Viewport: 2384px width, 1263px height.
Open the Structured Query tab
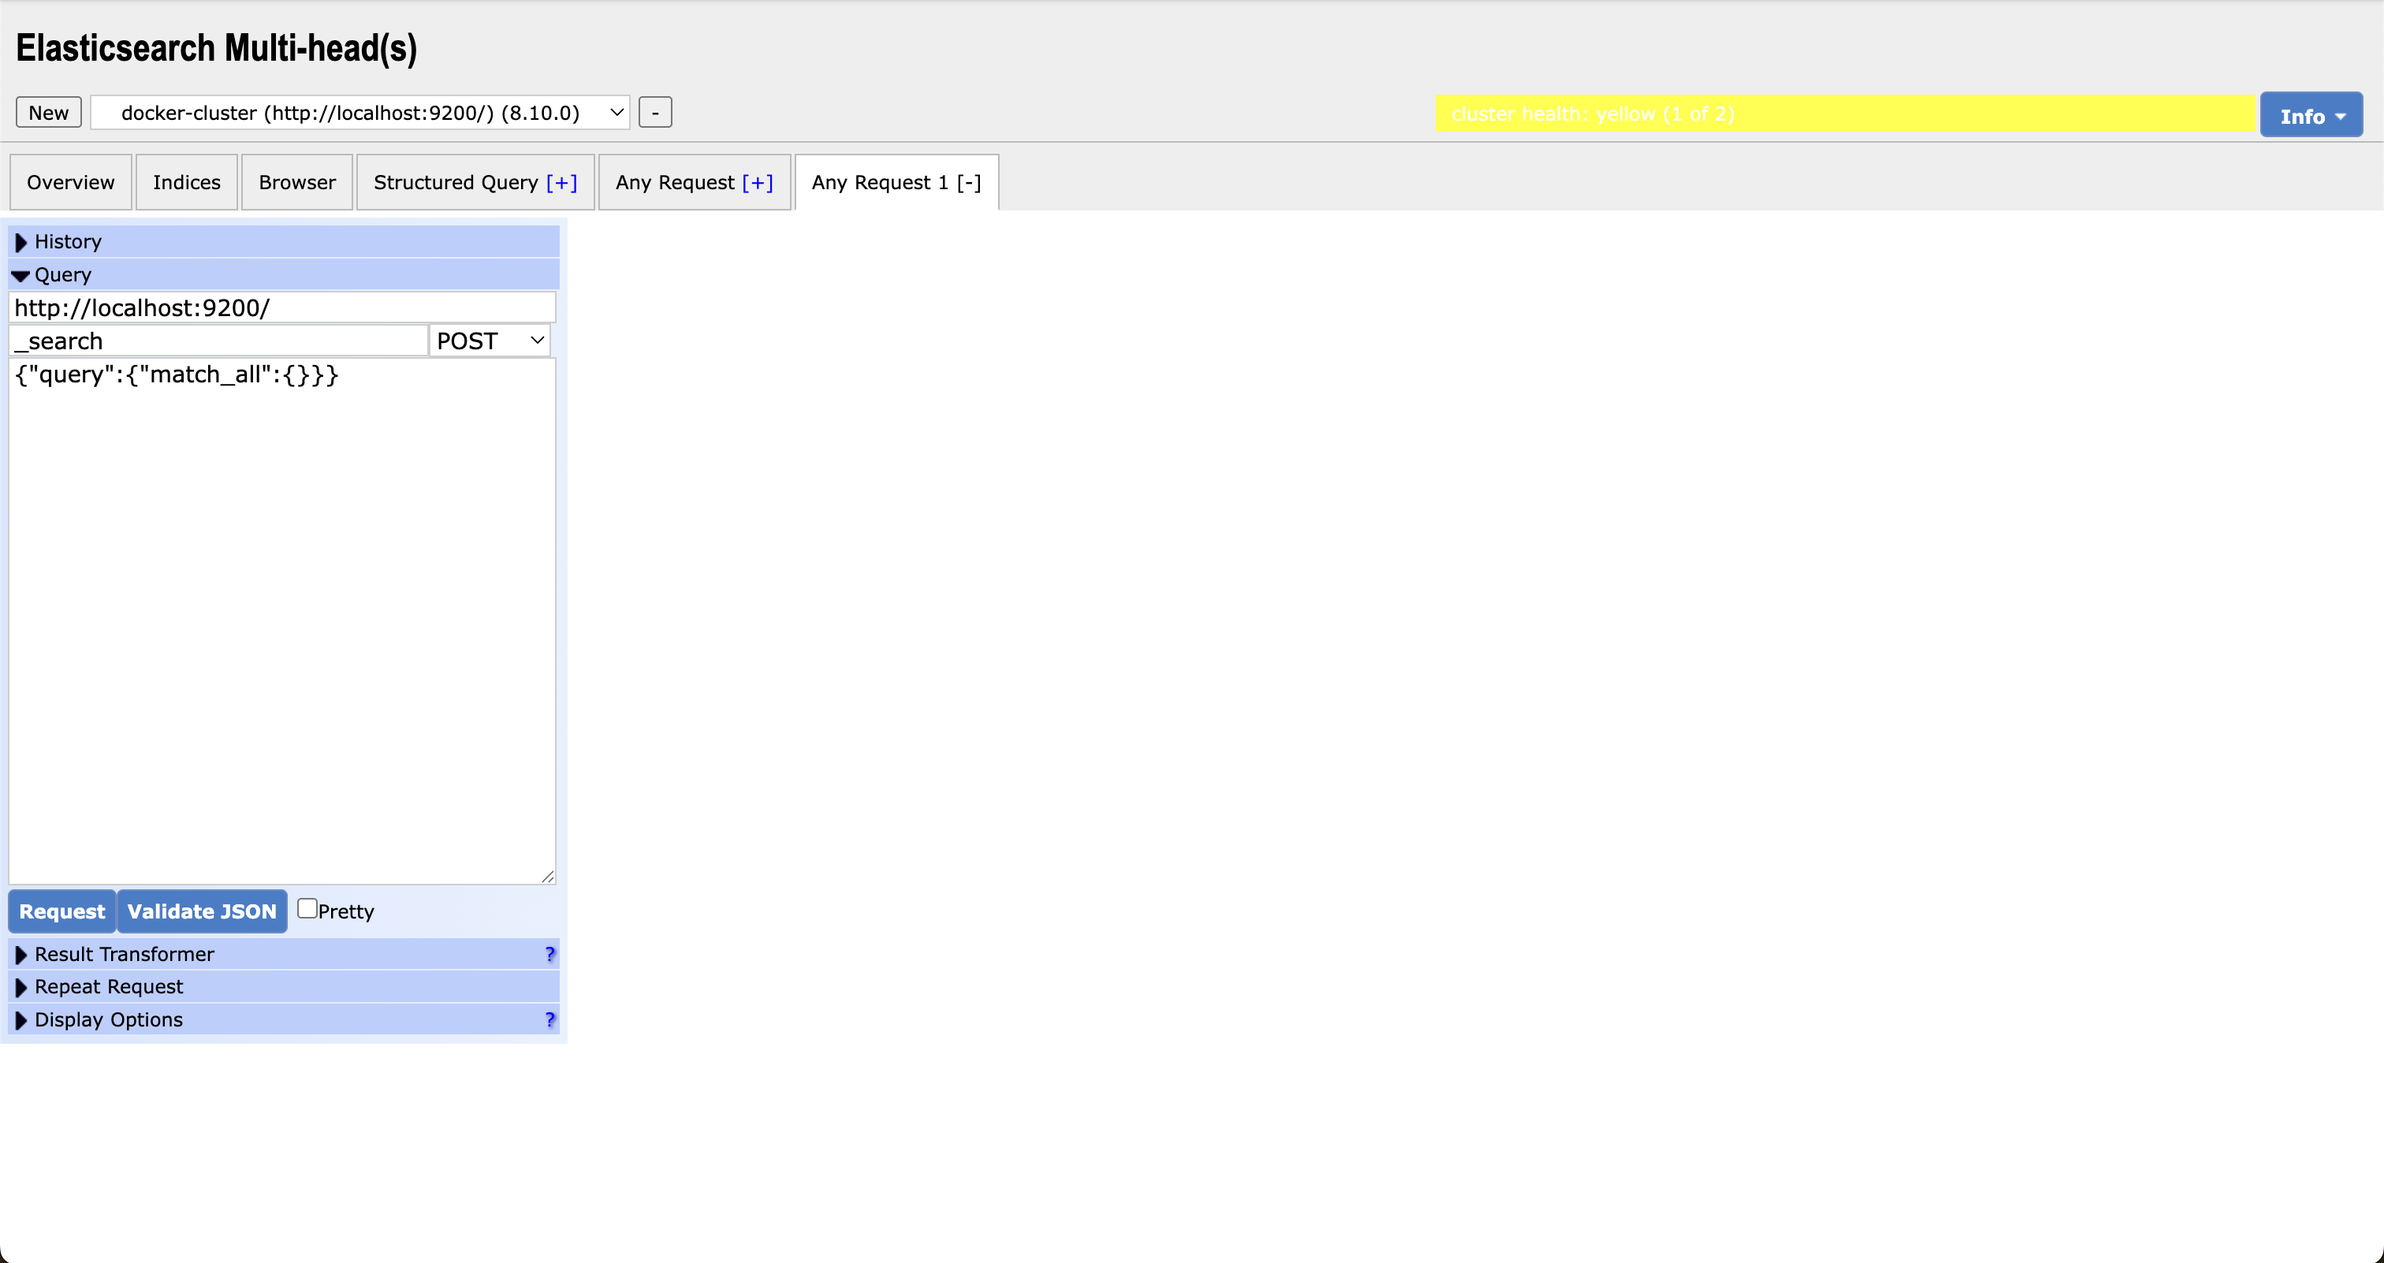[x=456, y=182]
